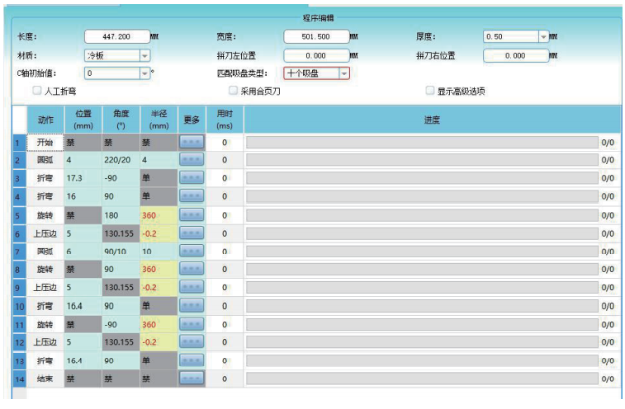Click the more button in row 5
The height and width of the screenshot is (409, 625).
coord(191,214)
